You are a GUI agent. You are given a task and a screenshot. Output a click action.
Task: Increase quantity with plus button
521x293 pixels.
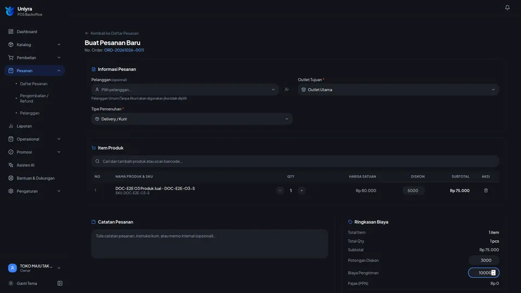point(301,190)
